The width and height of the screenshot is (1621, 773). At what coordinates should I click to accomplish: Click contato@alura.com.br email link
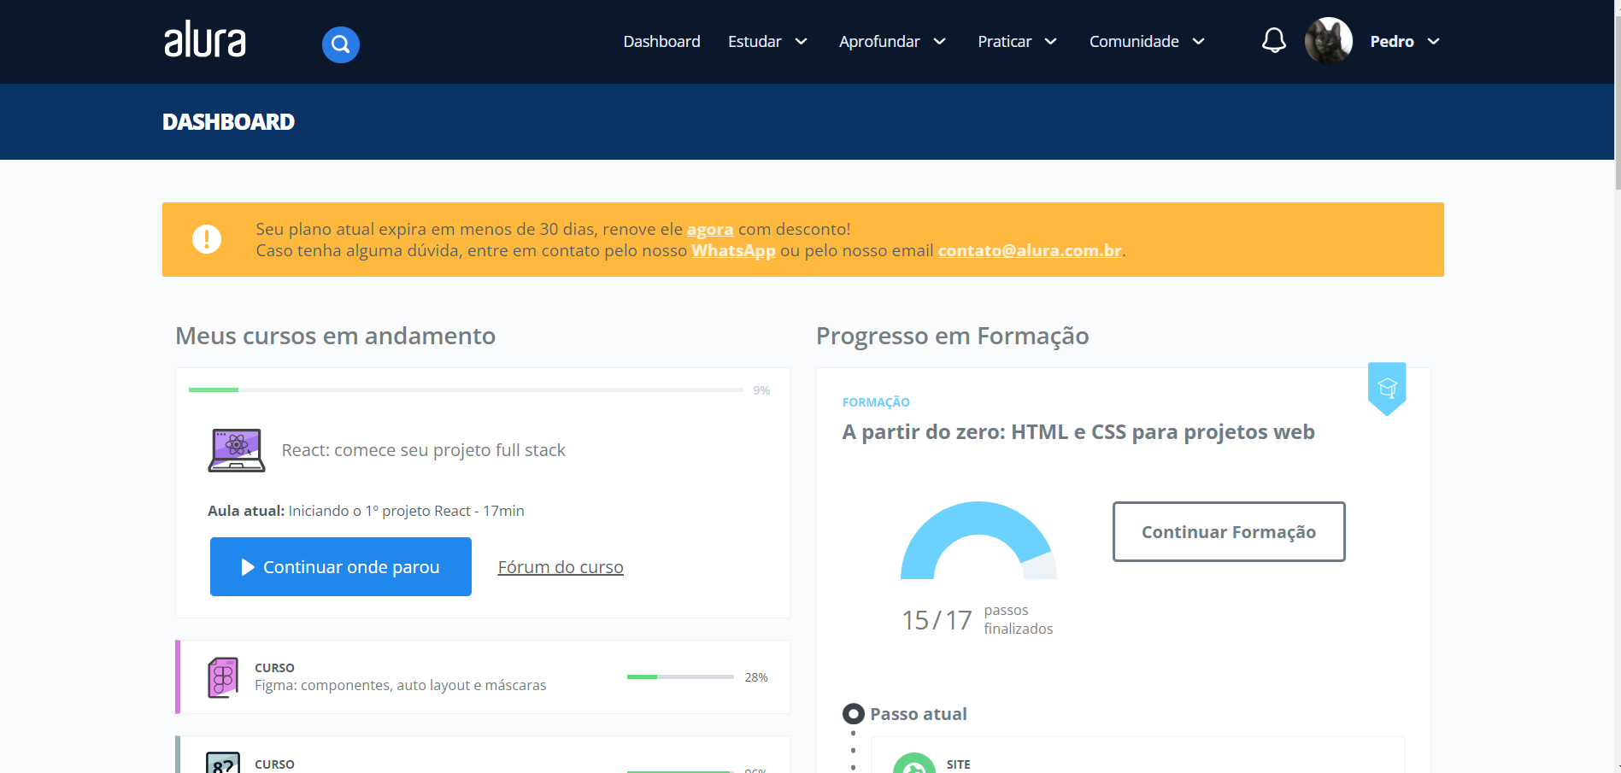point(1030,250)
